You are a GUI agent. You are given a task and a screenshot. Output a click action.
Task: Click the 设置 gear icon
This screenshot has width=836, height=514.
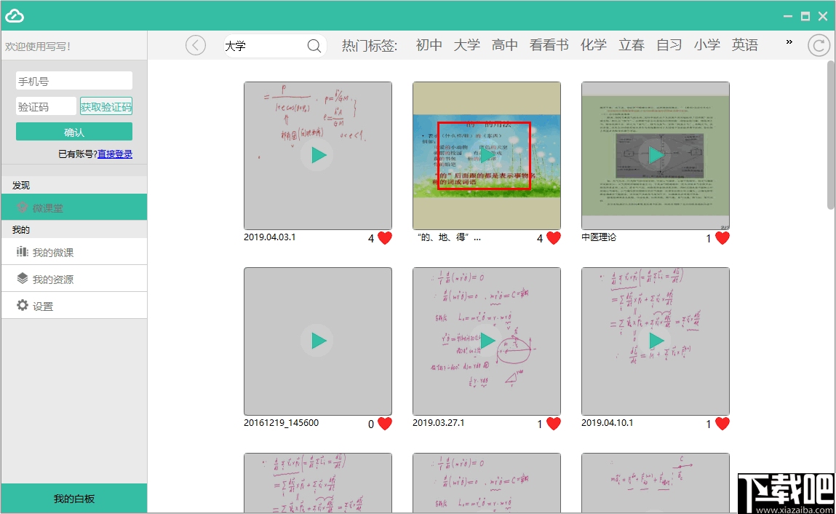point(22,305)
